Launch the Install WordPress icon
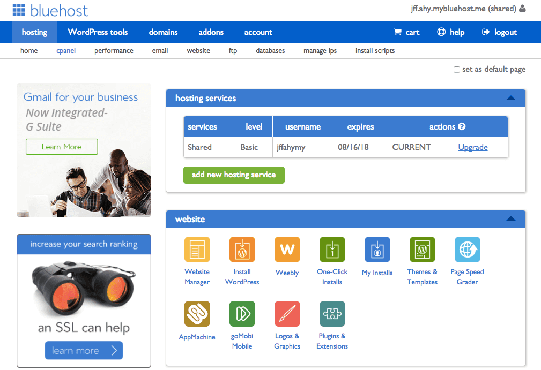The height and width of the screenshot is (370, 541). tap(242, 250)
